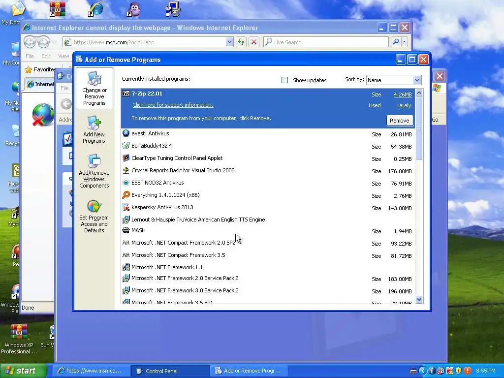Click the ESET NOD32 Antivirus icon

(126, 183)
